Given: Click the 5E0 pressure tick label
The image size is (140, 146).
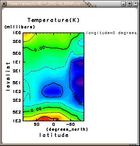Looking at the screenshot, I should click(17, 53).
